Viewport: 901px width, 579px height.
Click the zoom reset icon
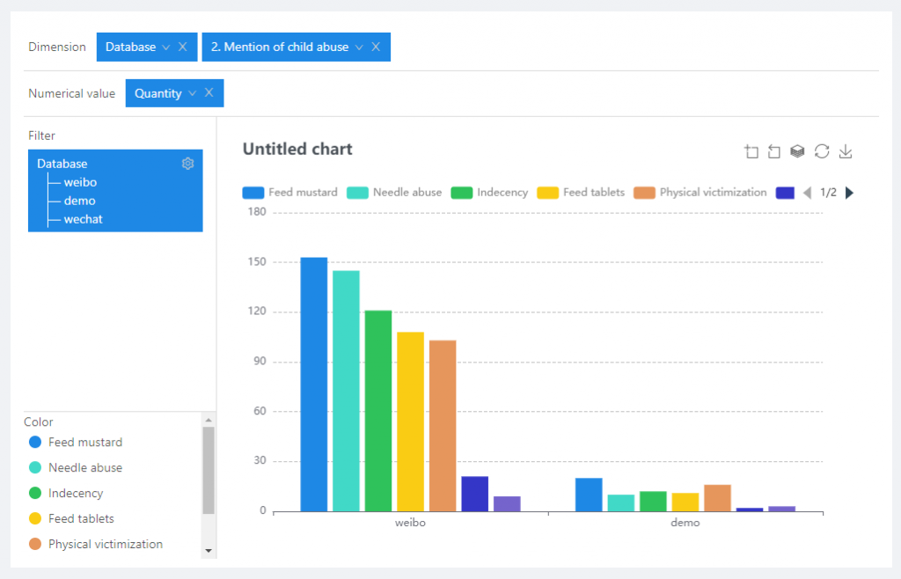click(x=774, y=151)
